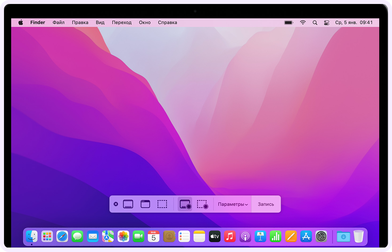Click the Запись record button
This screenshot has width=392, height=252.
(266, 204)
